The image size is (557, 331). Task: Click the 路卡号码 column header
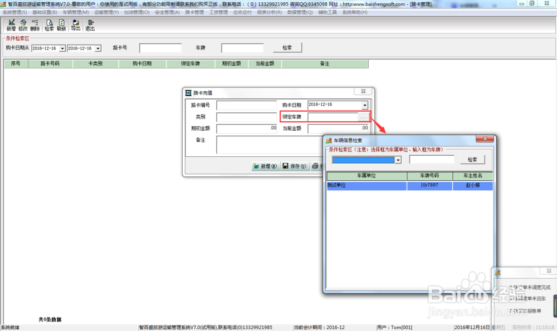(x=50, y=64)
